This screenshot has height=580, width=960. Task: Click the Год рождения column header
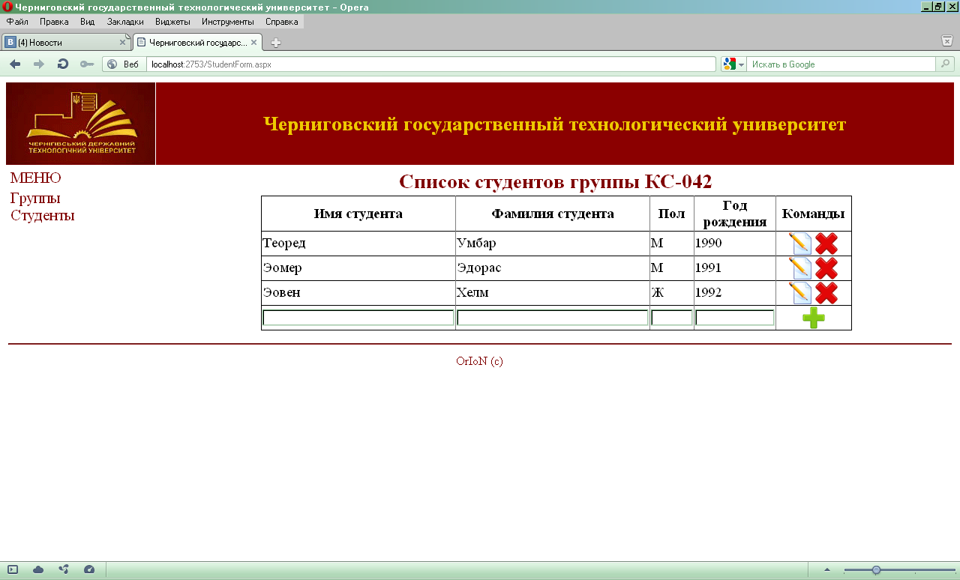(x=735, y=214)
